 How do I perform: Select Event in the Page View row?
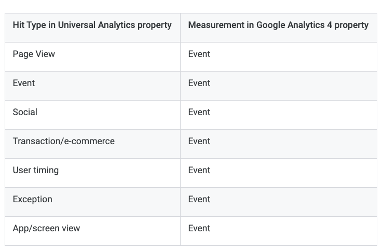tap(199, 54)
